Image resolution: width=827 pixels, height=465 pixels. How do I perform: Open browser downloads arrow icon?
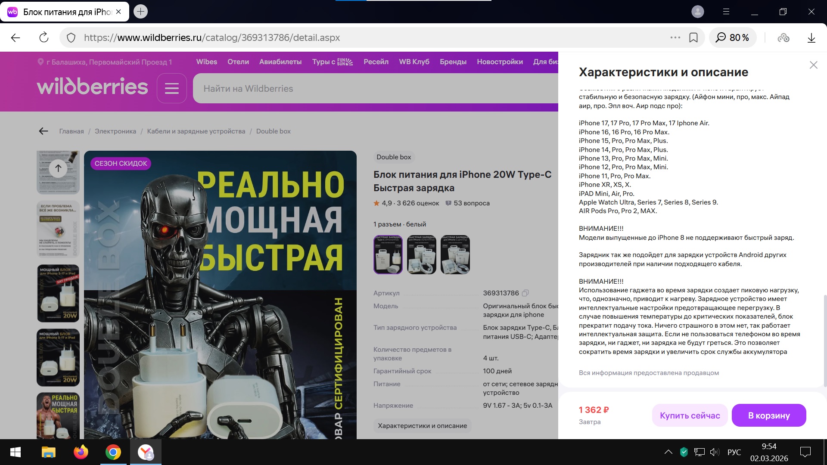point(811,37)
